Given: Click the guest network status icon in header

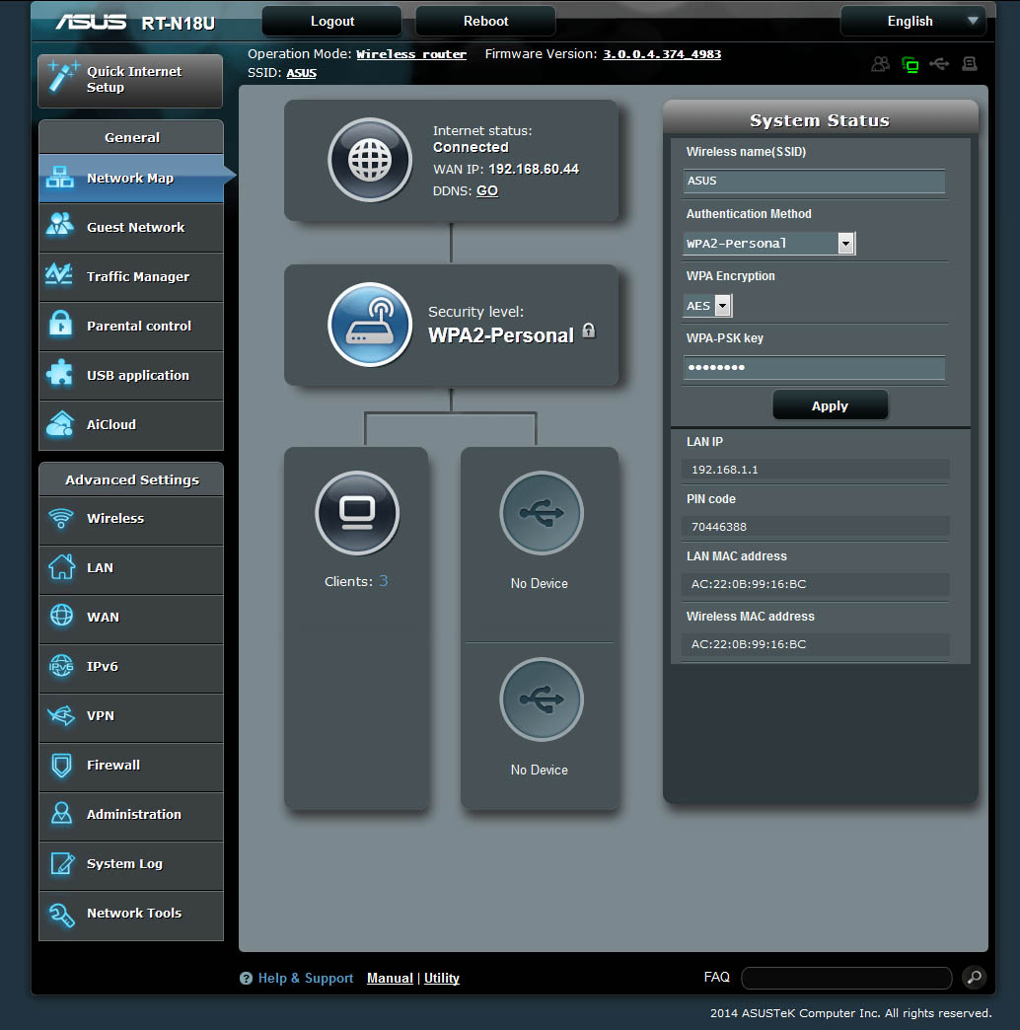Looking at the screenshot, I should tap(880, 64).
